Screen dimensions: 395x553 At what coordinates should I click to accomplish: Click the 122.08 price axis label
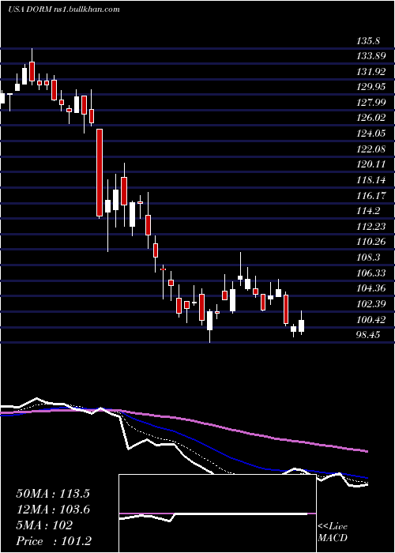[371, 149]
